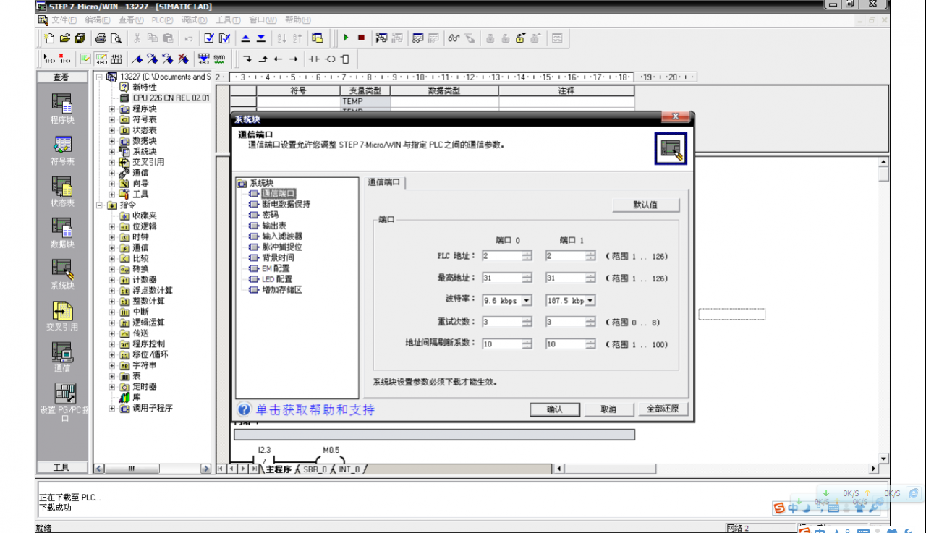
Task: Select the 通信端口 tab in the dialog
Action: [x=384, y=183]
